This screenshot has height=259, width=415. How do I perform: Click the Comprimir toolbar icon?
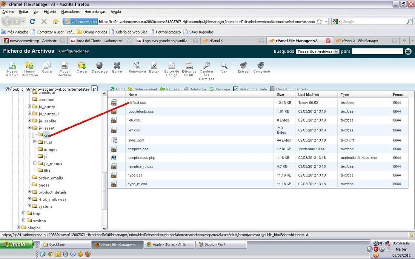point(261,66)
